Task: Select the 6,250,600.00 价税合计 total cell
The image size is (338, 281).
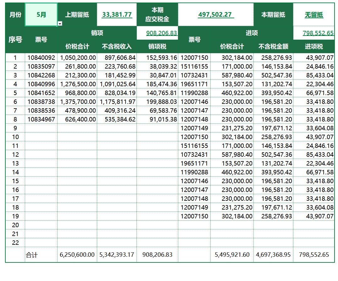Action: pos(77,255)
